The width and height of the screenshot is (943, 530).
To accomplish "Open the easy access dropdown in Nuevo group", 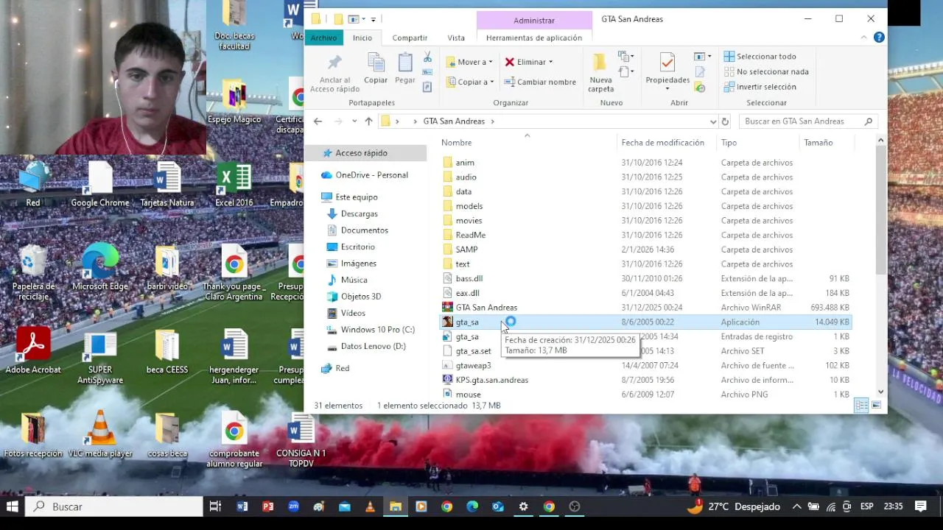I will point(626,71).
